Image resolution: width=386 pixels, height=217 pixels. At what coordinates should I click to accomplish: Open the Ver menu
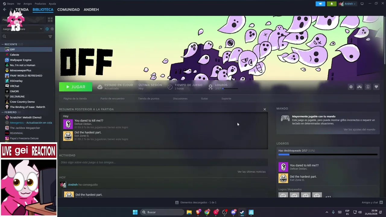(19, 4)
